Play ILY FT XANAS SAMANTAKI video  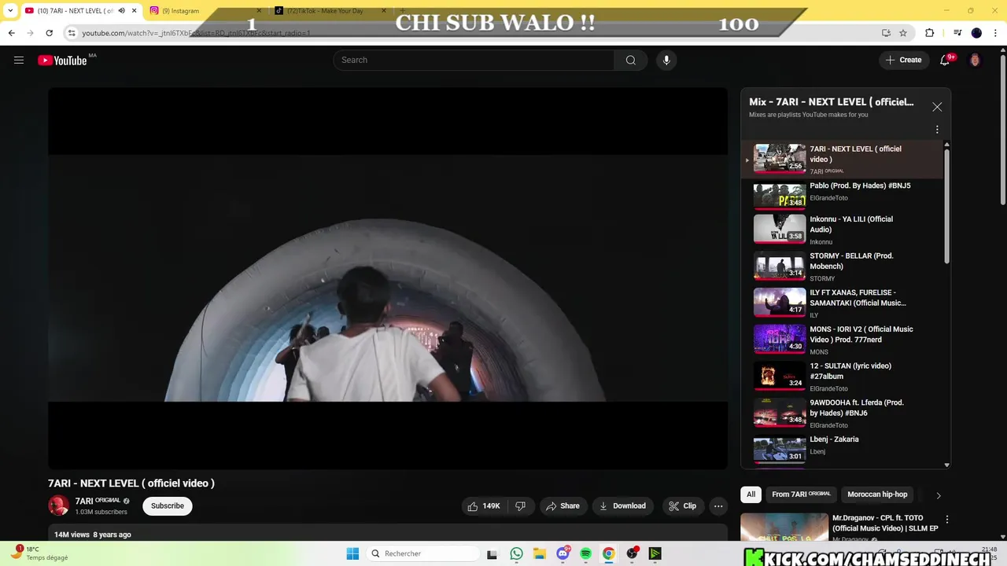(x=842, y=303)
